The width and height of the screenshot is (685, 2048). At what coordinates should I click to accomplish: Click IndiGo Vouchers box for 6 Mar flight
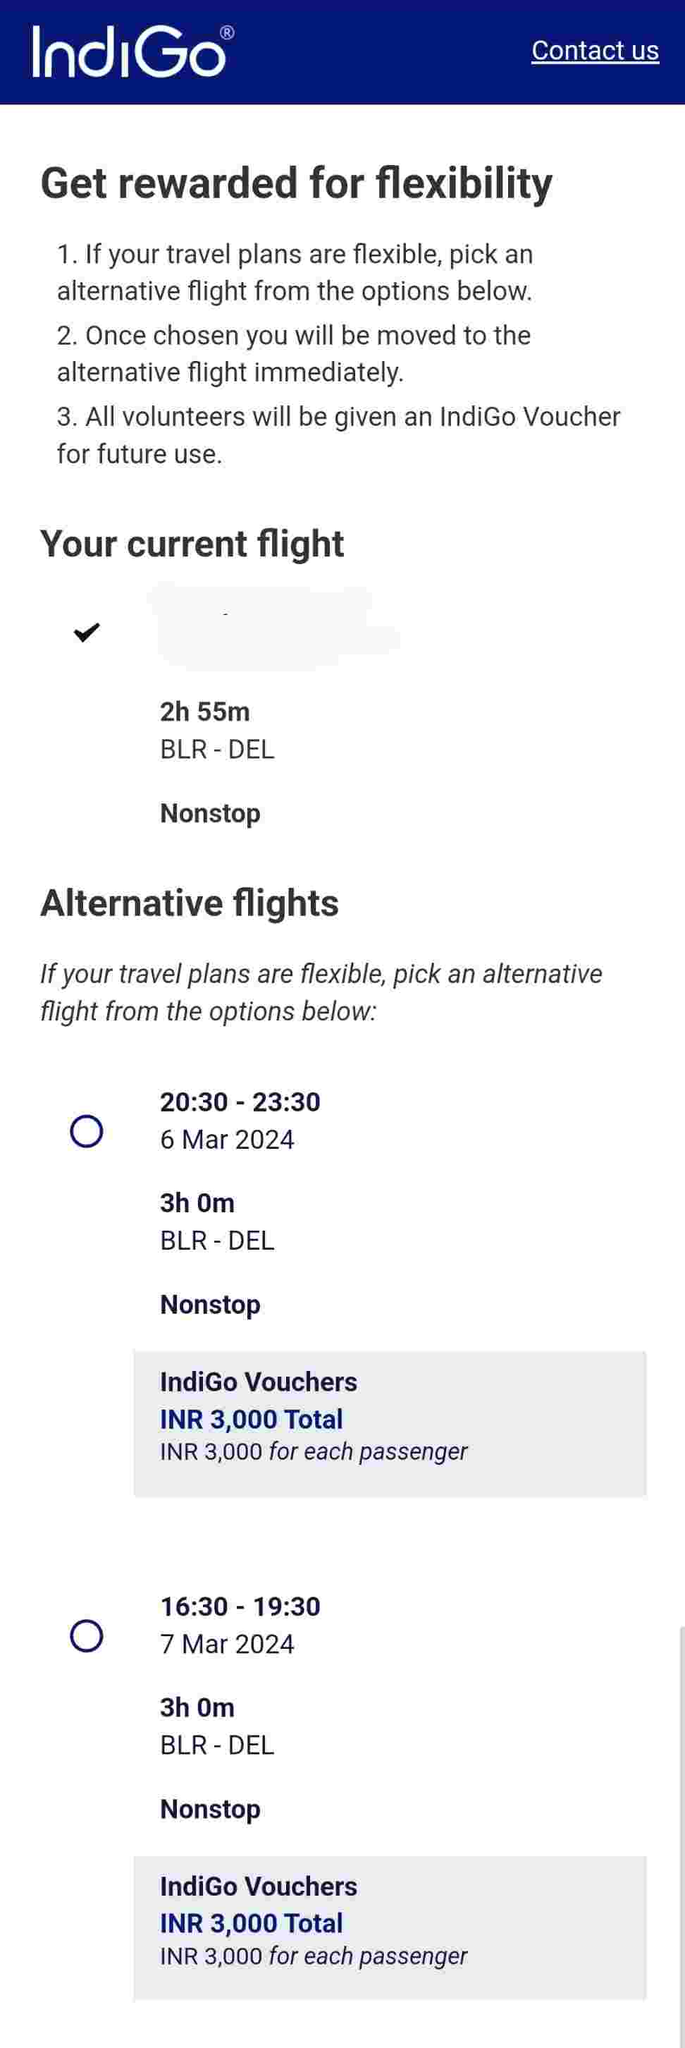[390, 1423]
